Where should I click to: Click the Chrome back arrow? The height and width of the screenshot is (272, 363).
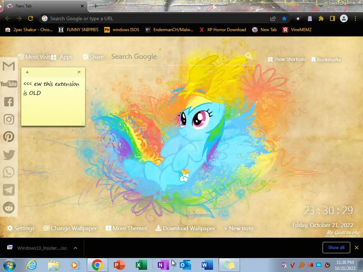8,18
